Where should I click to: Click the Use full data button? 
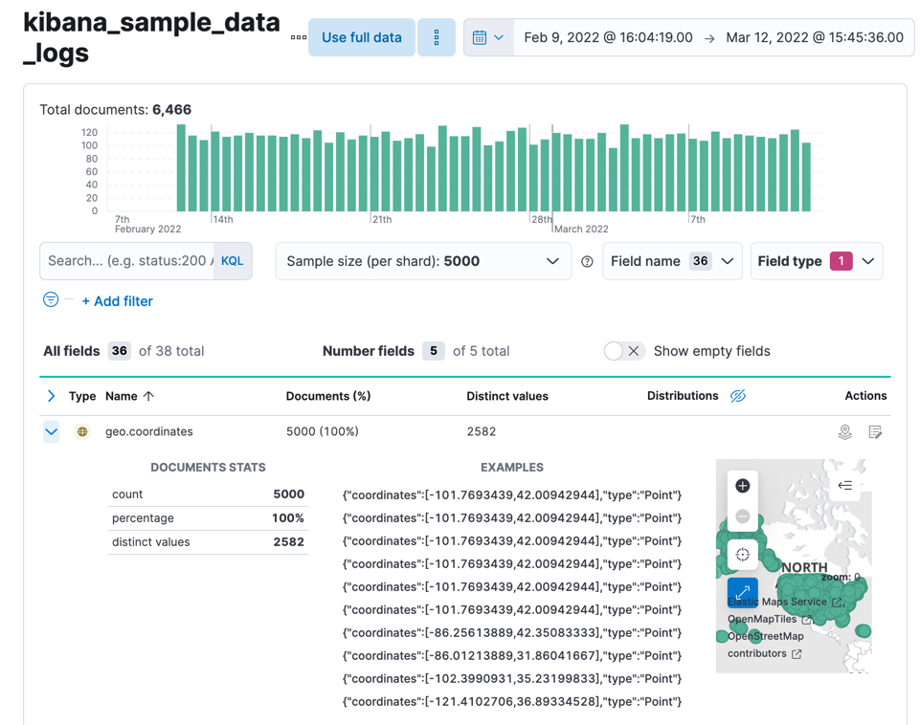point(361,36)
